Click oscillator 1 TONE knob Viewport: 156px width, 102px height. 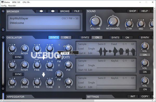[x=50, y=48]
